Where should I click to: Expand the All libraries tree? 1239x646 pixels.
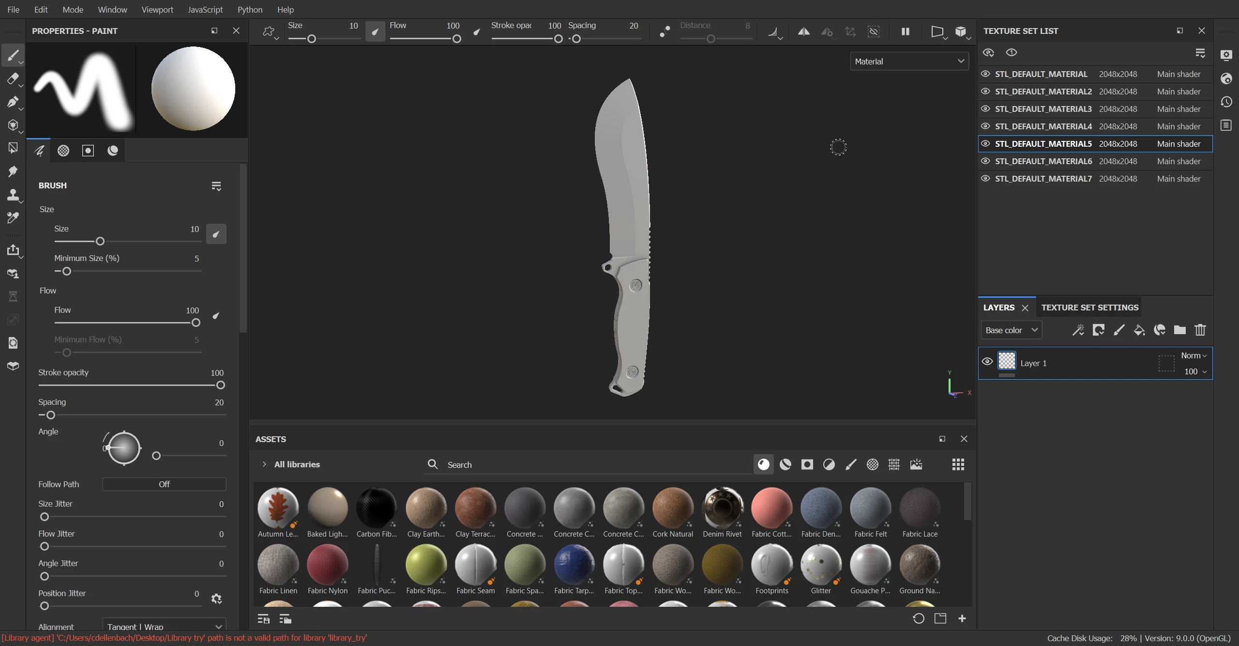pos(264,464)
